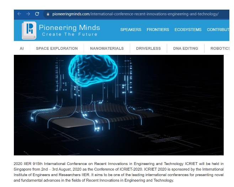Select the AI category tab
Viewport: 234px width, 187px height.
(22, 48)
